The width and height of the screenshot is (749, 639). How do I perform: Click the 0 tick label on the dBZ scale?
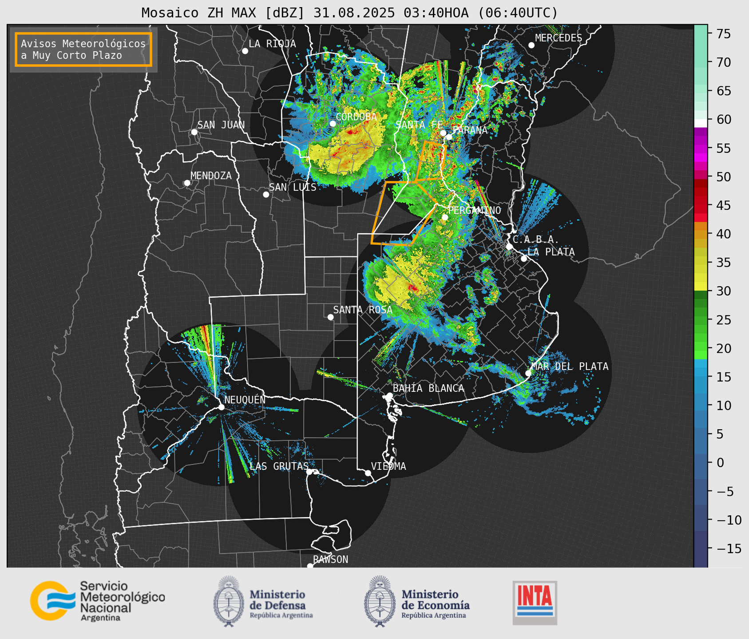[x=720, y=463]
